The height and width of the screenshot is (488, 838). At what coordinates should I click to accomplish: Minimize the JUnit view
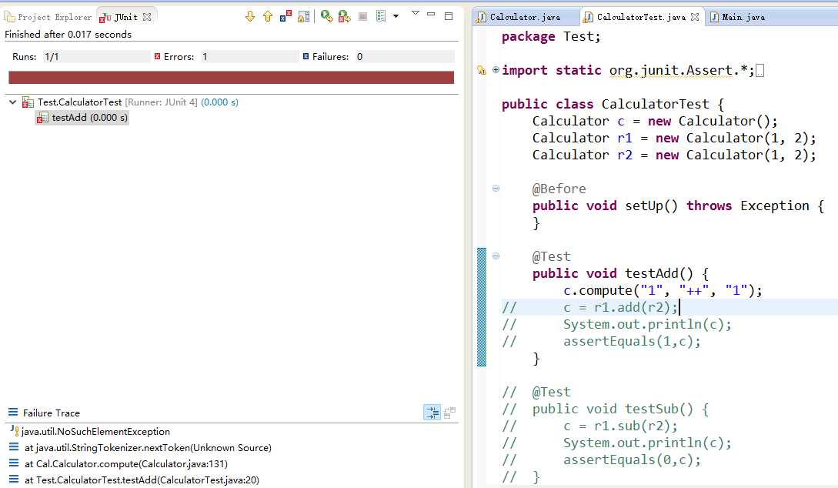click(x=431, y=15)
